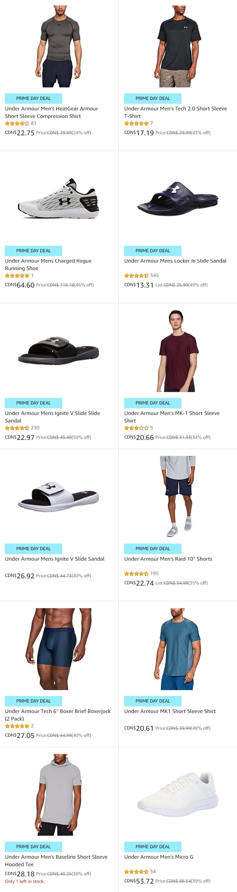237x892 pixels.
Task: Click the star rating with 345 reviews
Action: pyautogui.click(x=136, y=276)
